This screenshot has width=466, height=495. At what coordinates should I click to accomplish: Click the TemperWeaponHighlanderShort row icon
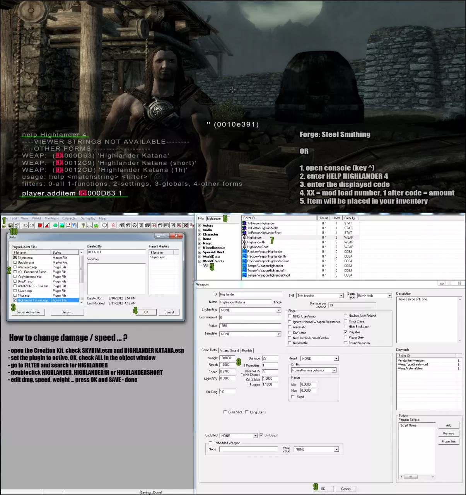tap(244, 275)
